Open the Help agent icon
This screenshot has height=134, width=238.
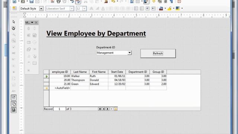(x=179, y=1)
